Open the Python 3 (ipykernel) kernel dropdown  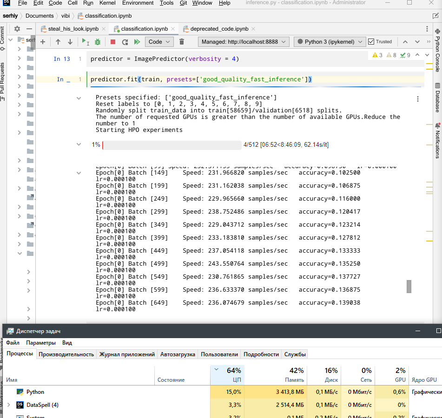330,42
